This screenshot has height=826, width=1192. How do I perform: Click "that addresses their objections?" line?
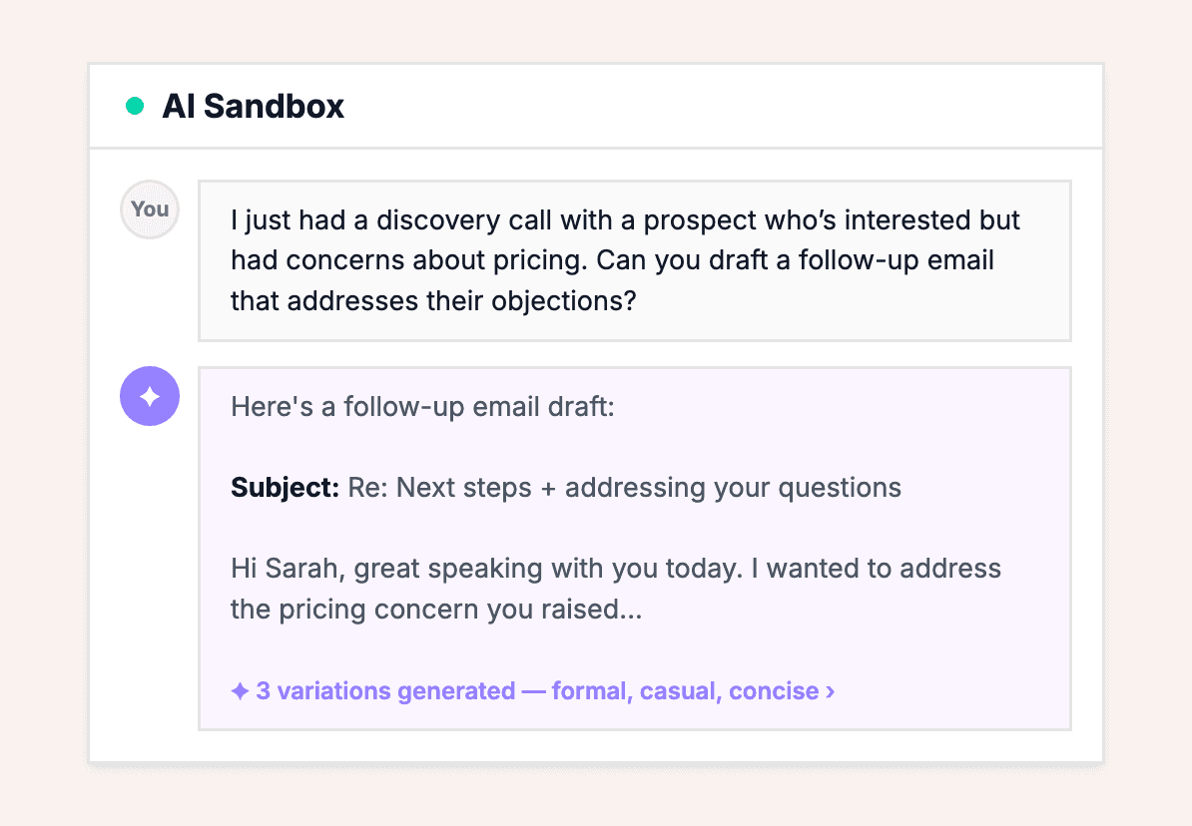point(433,300)
